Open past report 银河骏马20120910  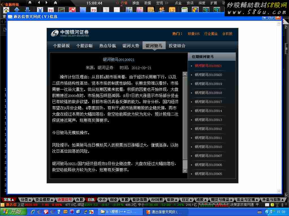point(208,147)
